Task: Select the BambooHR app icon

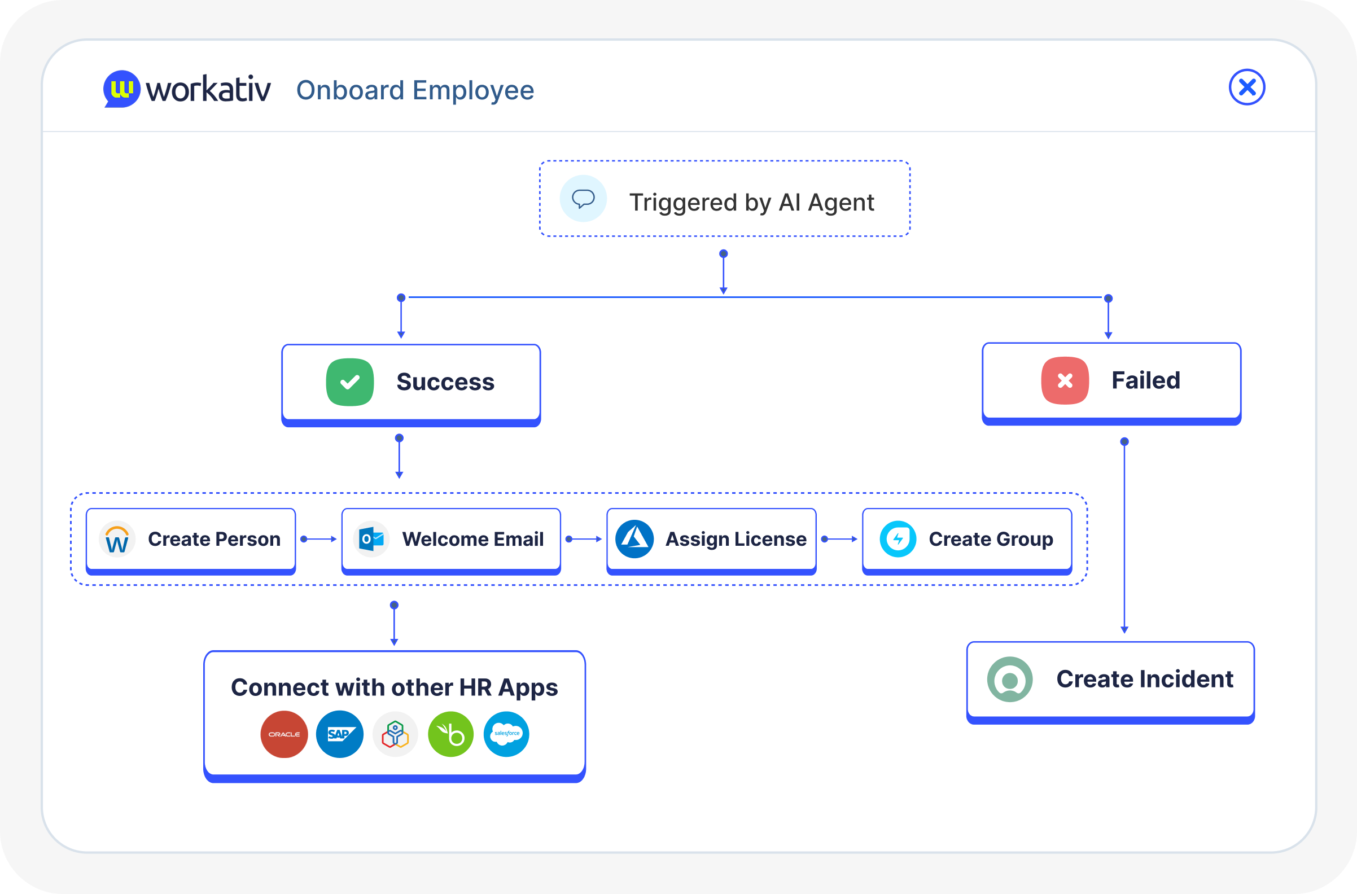Action: click(450, 734)
